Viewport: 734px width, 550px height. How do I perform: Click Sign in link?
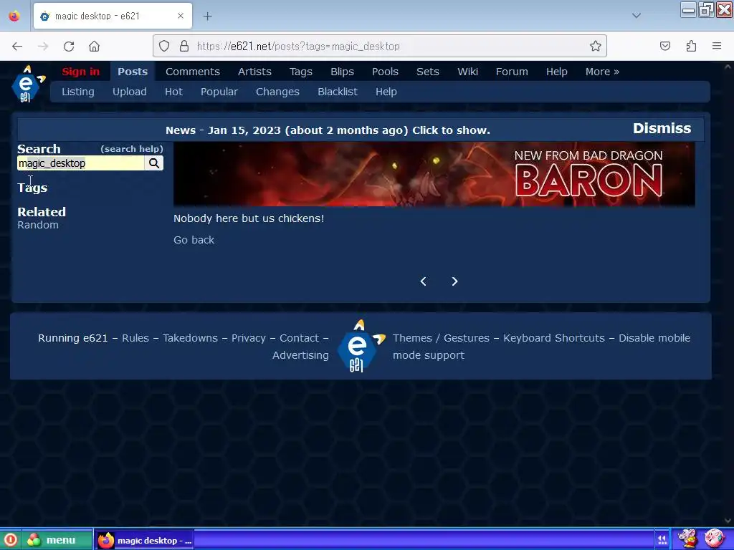click(80, 72)
